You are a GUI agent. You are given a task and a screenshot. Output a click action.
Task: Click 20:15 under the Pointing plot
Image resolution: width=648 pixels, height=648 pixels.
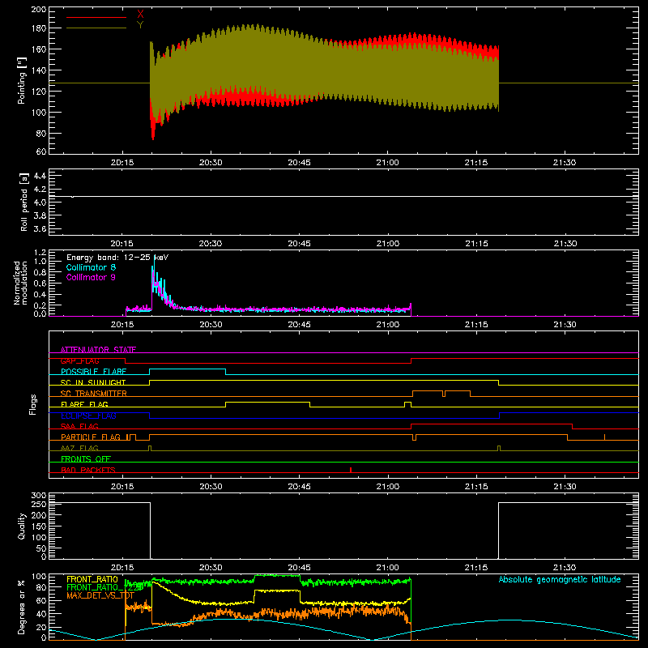(122, 163)
